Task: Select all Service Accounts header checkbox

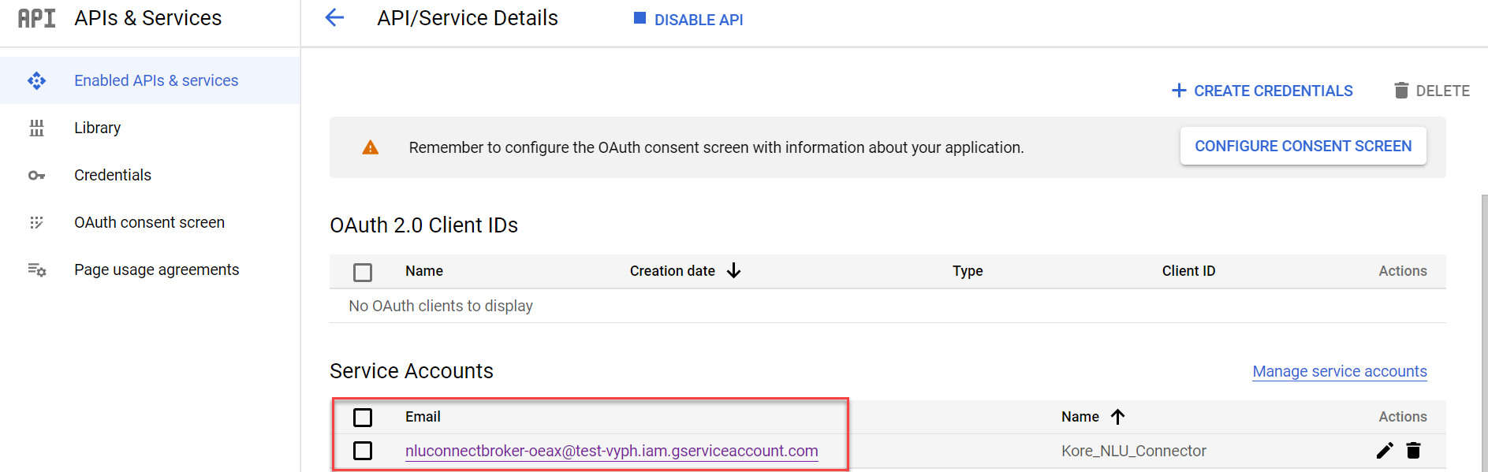Action: [363, 418]
